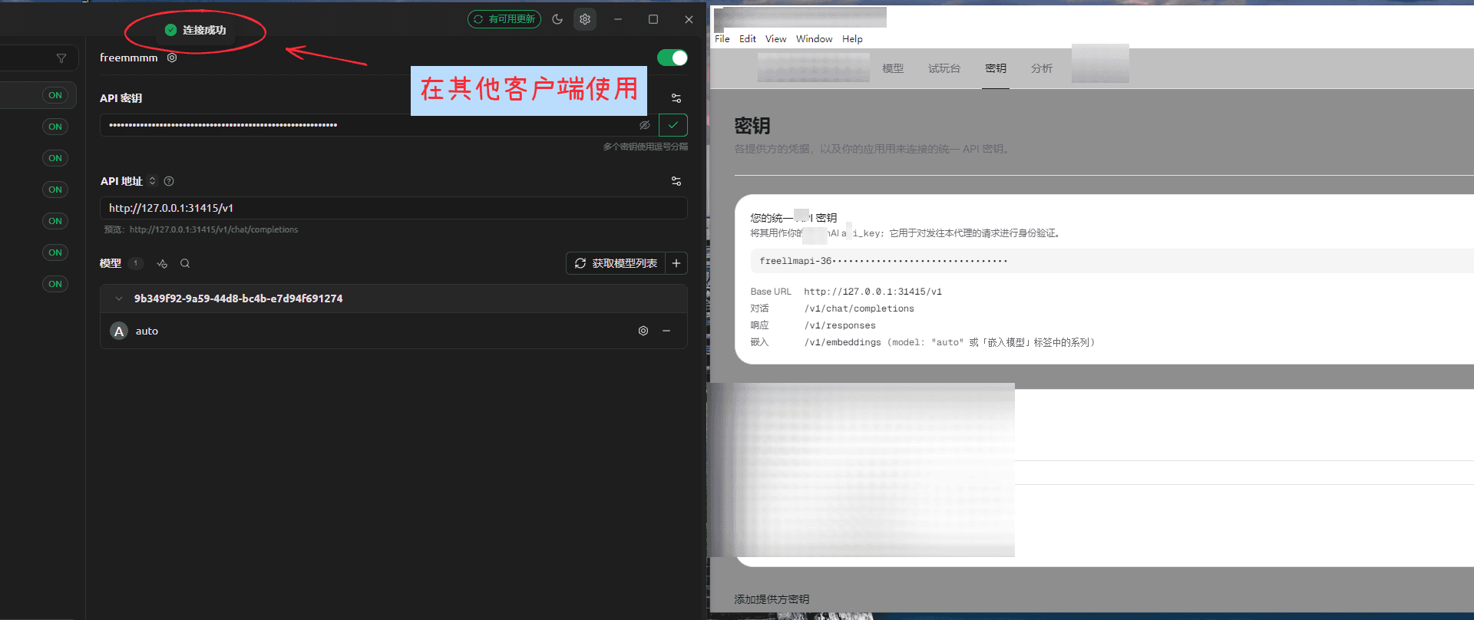Image resolution: width=1474 pixels, height=620 pixels.
Task: Run model health check icon next to 模型
Action: tap(162, 263)
